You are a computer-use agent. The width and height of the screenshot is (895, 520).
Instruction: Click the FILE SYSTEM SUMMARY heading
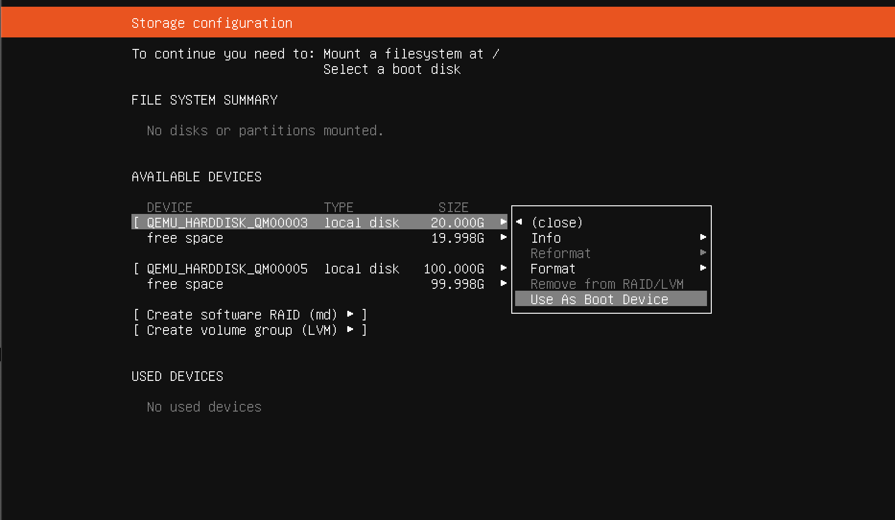pyautogui.click(x=204, y=100)
